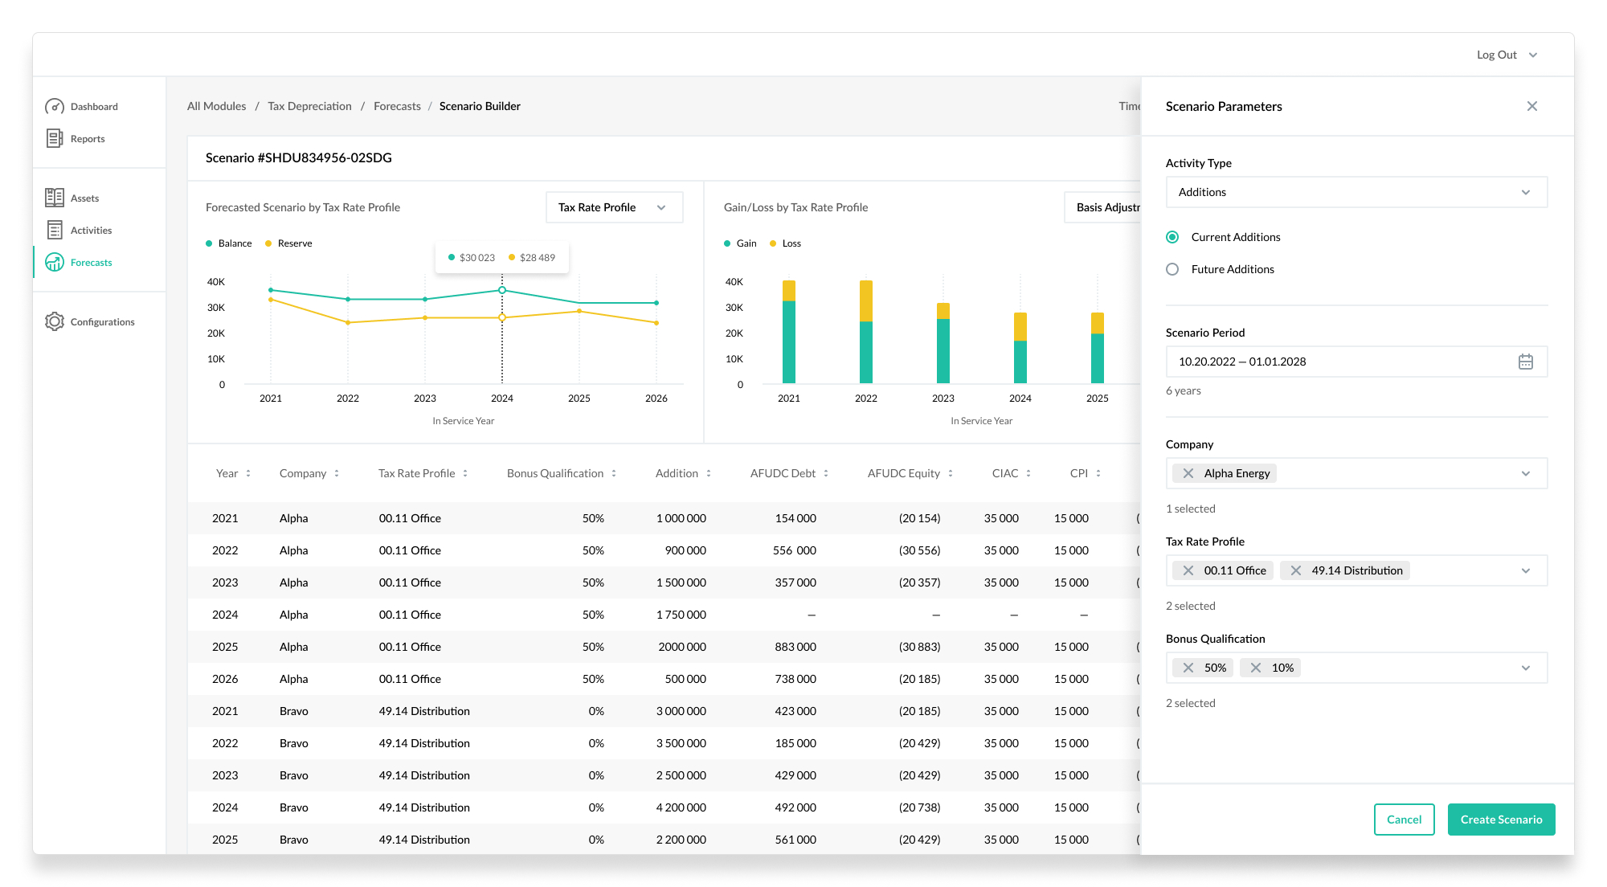This screenshot has height=887, width=1607.
Task: Select the Current Additions radio button
Action: pos(1172,237)
